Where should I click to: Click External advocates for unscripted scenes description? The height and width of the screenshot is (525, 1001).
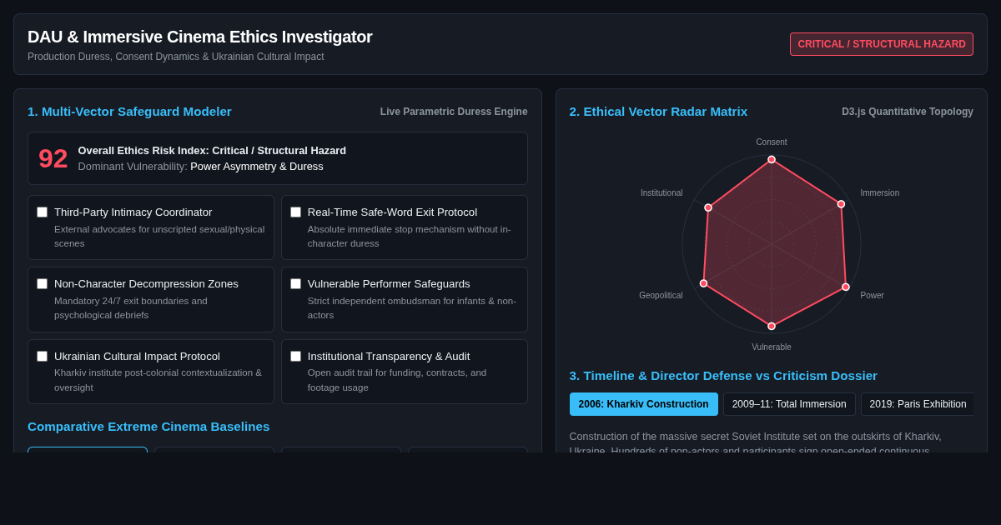(159, 236)
